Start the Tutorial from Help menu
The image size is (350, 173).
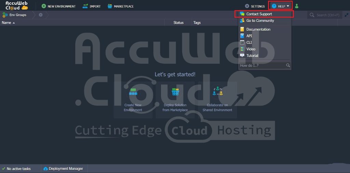[x=252, y=55]
